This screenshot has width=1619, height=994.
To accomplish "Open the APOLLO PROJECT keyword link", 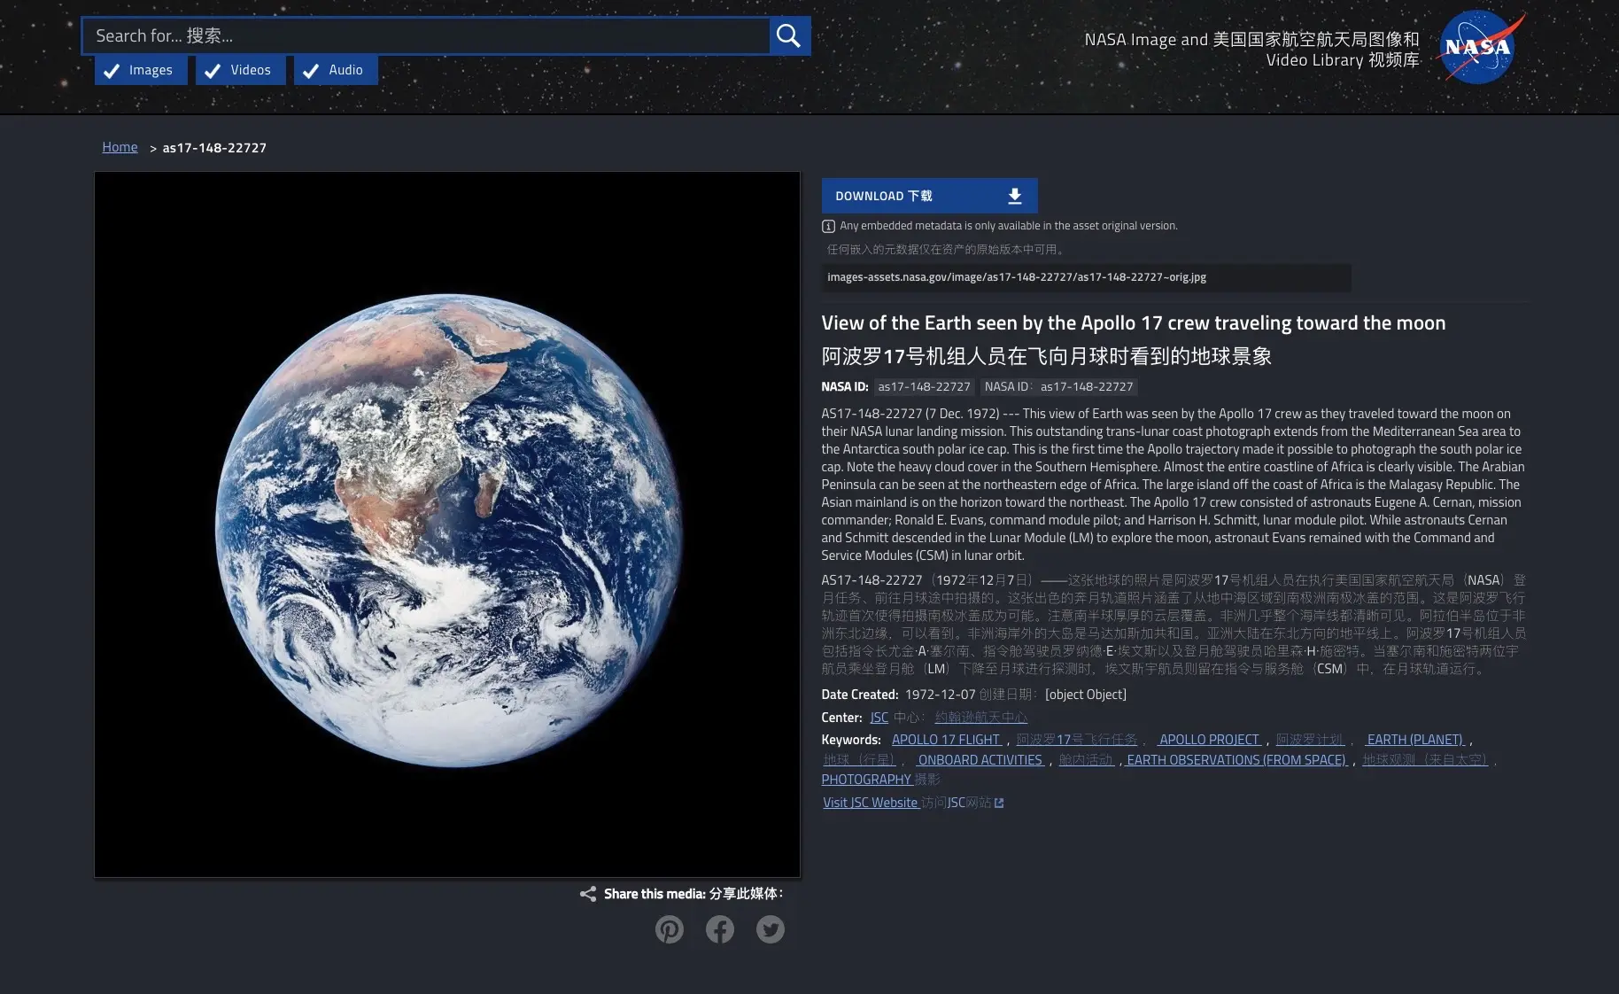I will [1209, 740].
